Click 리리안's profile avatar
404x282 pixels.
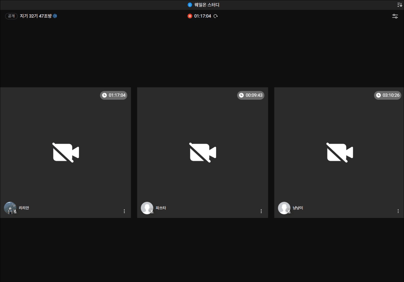tap(10, 208)
